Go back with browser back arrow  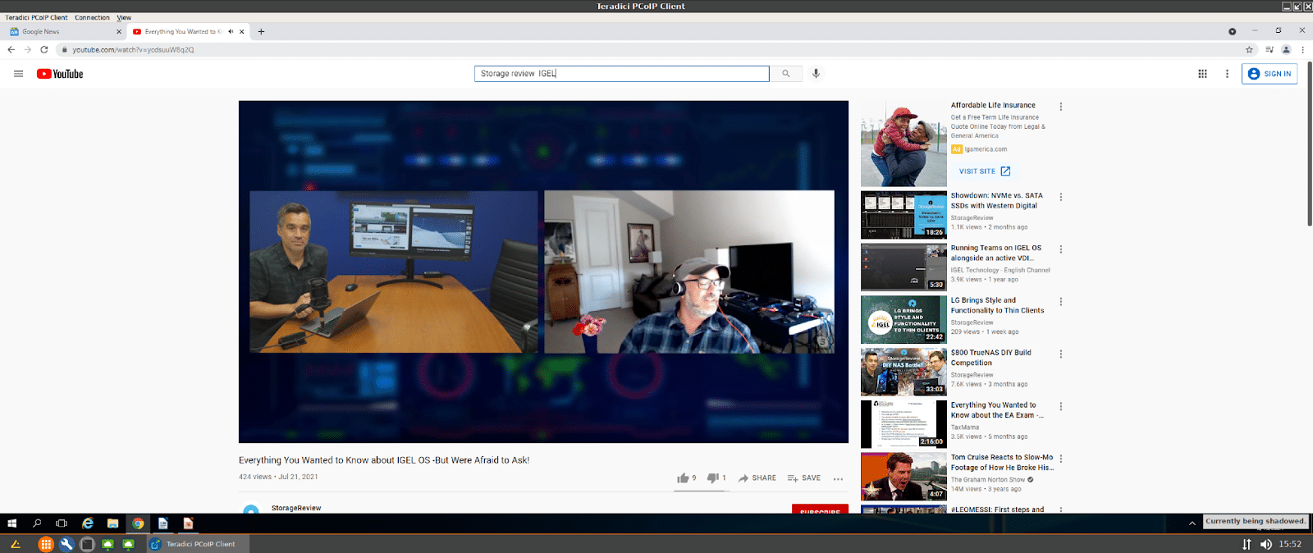(x=11, y=50)
